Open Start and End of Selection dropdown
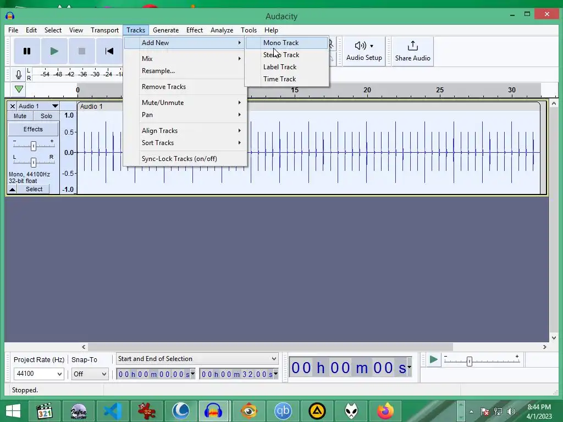Viewport: 563px width, 422px height. (x=197, y=359)
